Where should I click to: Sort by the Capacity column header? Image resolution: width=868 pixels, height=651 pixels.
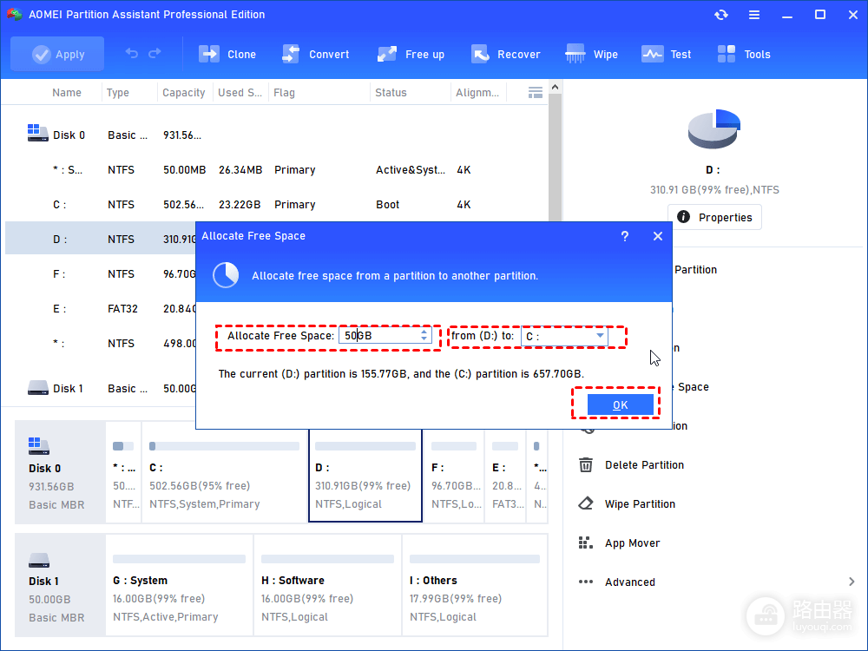tap(184, 93)
